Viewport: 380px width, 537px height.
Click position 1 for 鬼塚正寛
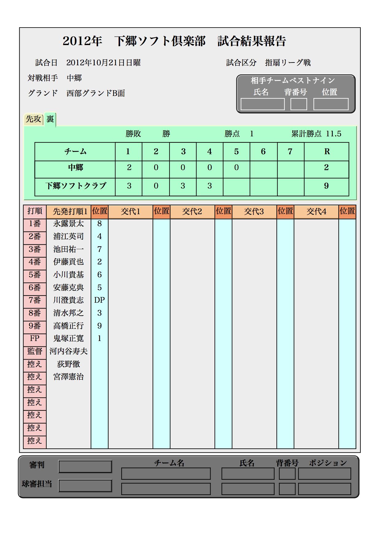(x=100, y=338)
